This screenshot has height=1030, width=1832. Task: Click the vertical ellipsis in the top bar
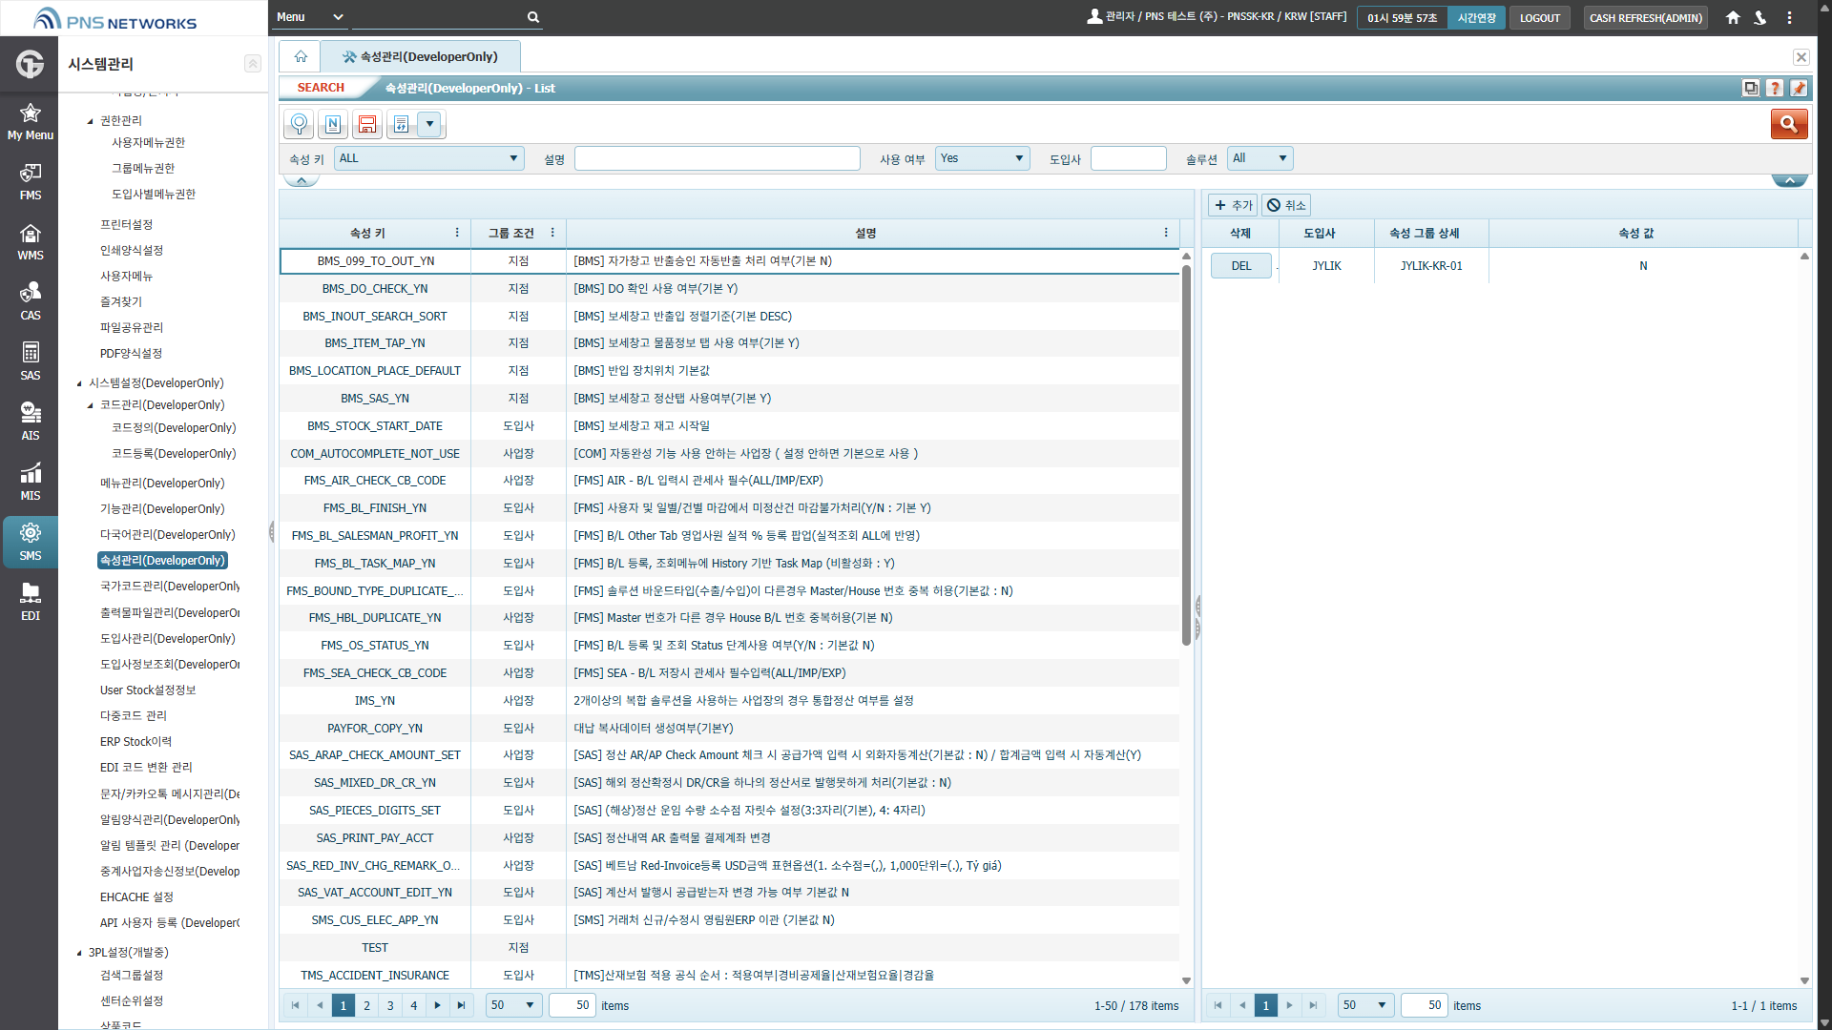[x=1790, y=17]
